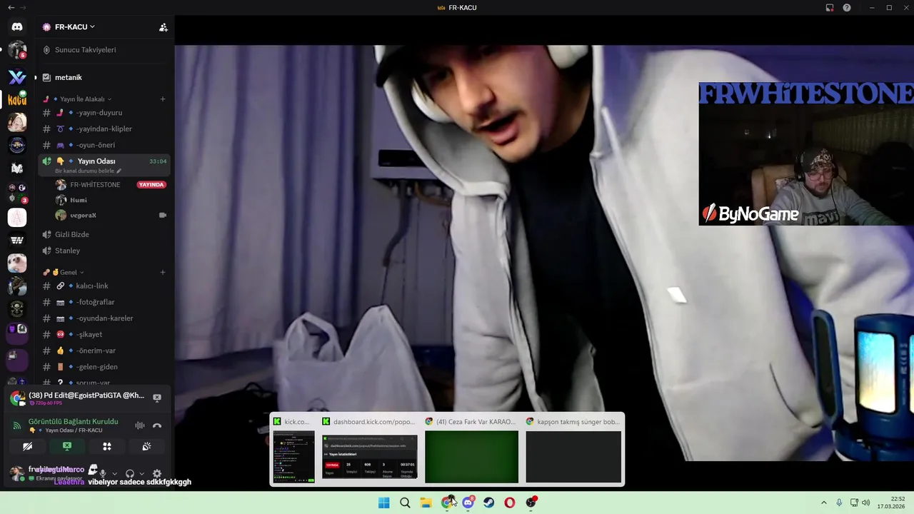Open Windows taskbar search
The width and height of the screenshot is (914, 514).
point(405,503)
